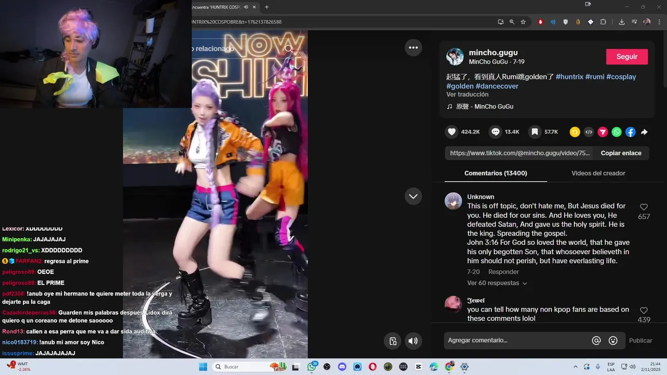Show hidden system tray icons
Screen dimensions: 667x375
click(575, 367)
